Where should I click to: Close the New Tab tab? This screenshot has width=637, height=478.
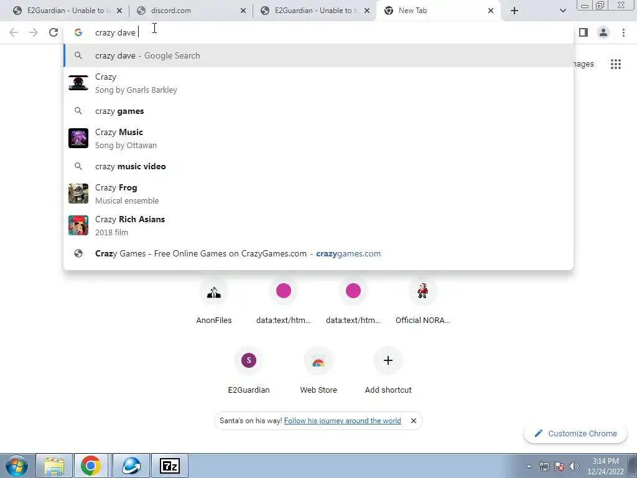tap(491, 11)
